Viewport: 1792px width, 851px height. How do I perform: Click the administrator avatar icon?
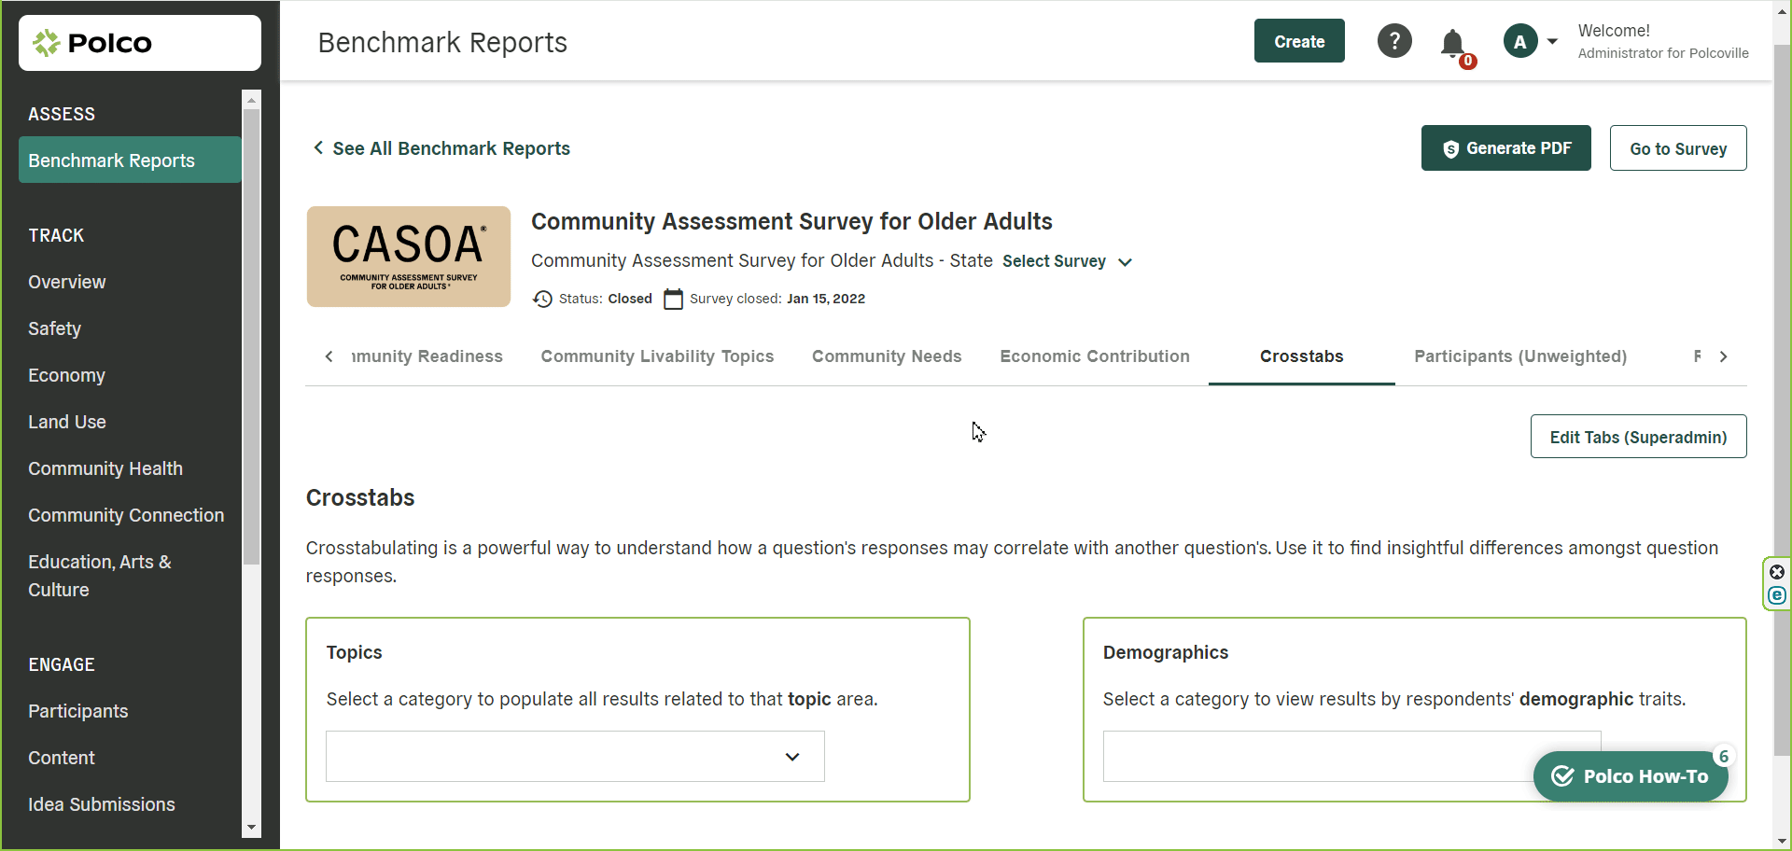click(1519, 41)
